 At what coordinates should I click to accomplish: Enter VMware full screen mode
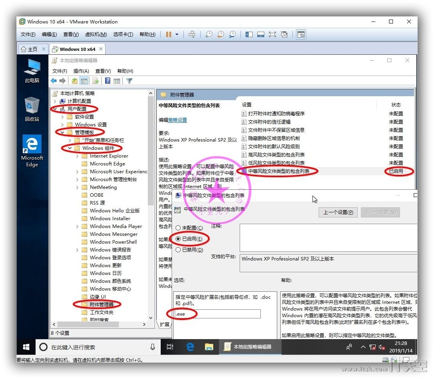pos(273,34)
